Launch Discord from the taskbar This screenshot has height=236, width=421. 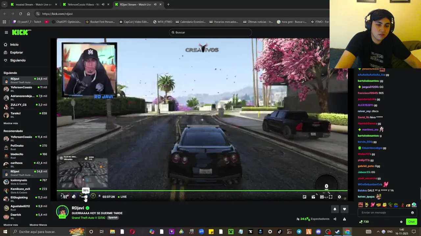pos(318,232)
